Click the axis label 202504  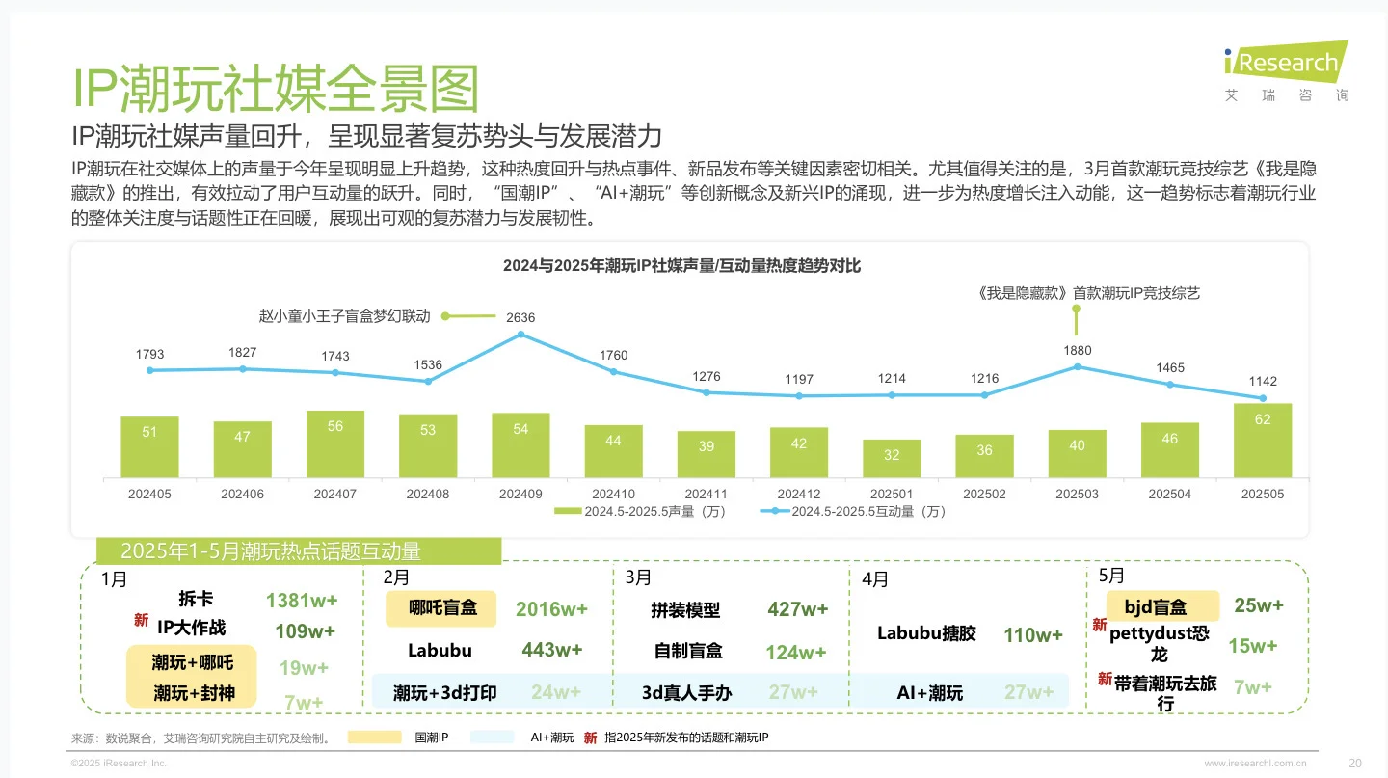click(x=1170, y=494)
